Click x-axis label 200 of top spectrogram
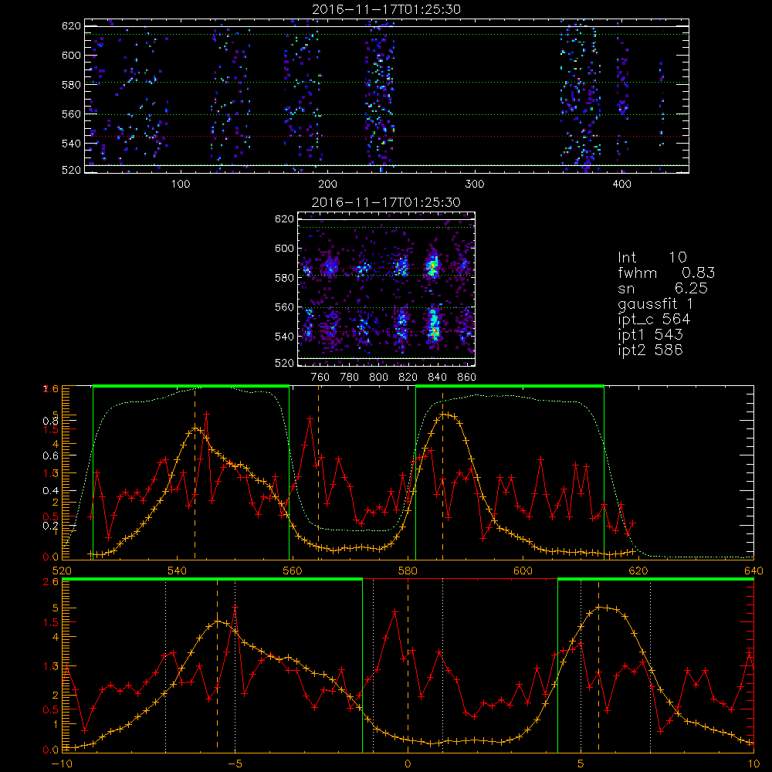 point(327,185)
